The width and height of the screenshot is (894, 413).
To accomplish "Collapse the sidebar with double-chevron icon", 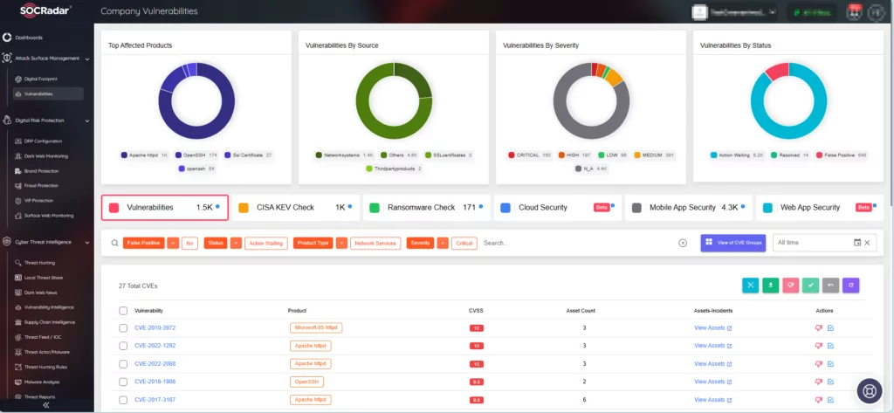I will [46, 404].
